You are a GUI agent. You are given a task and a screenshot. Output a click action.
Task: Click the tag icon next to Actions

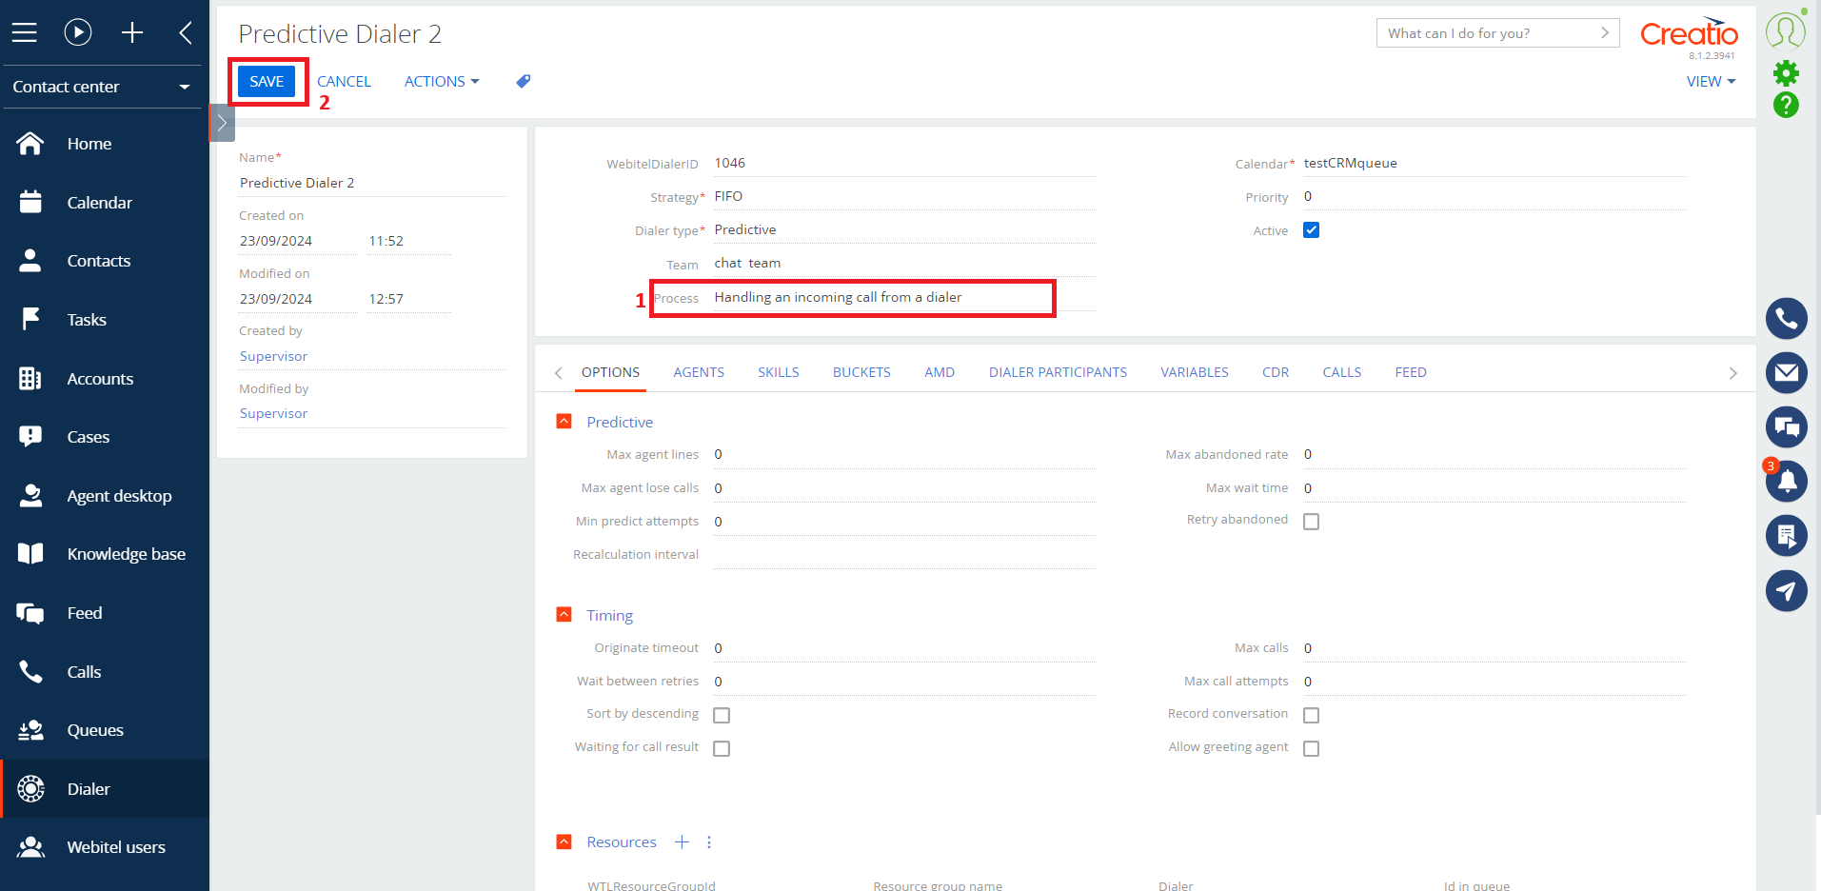tap(523, 82)
